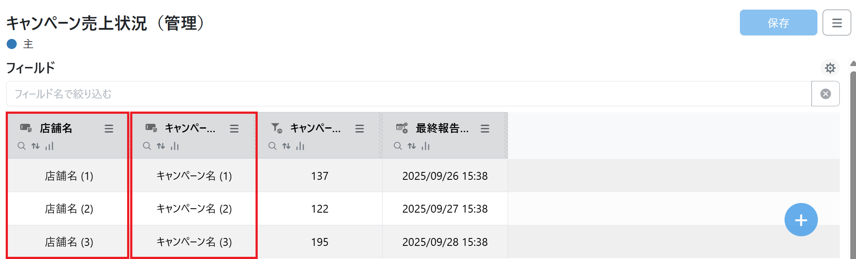Open the 店舗名 column menu

point(109,129)
